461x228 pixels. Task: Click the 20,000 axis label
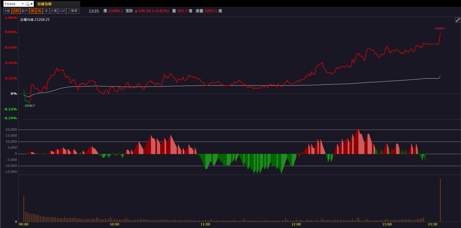[x=11, y=130]
